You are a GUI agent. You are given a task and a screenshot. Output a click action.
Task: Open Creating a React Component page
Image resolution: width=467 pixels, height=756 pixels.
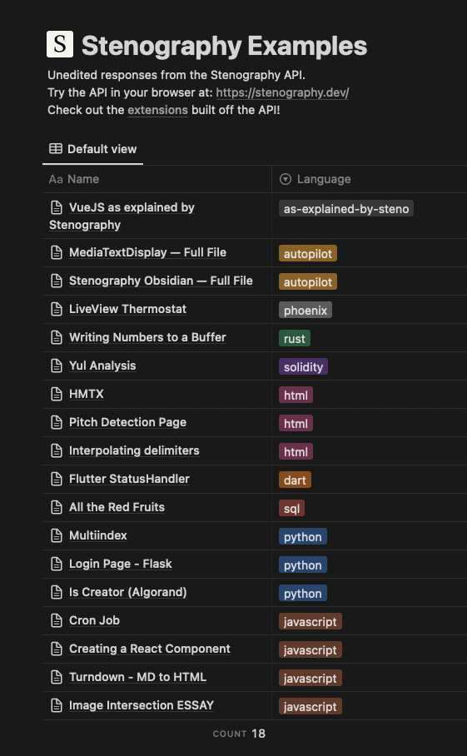(x=149, y=649)
